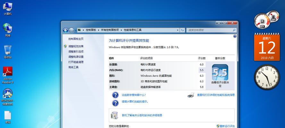Click the Forward navigation arrow button

point(71,30)
